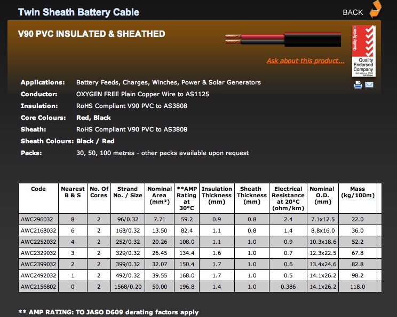The height and width of the screenshot is (317, 397).
Task: Select product code AWC2156802 in table
Action: coord(38,287)
